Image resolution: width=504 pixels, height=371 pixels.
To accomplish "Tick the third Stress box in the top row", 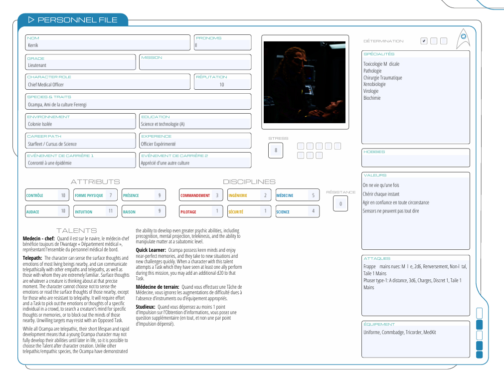I will coord(319,146).
